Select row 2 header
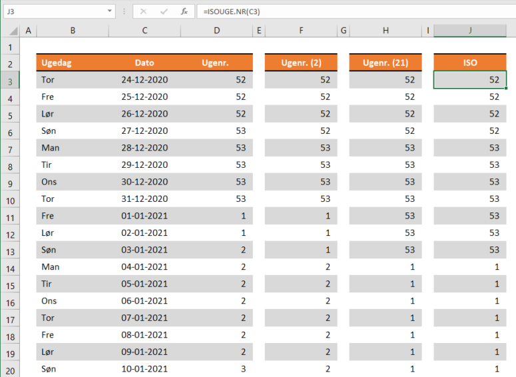516x377 pixels. [10, 64]
